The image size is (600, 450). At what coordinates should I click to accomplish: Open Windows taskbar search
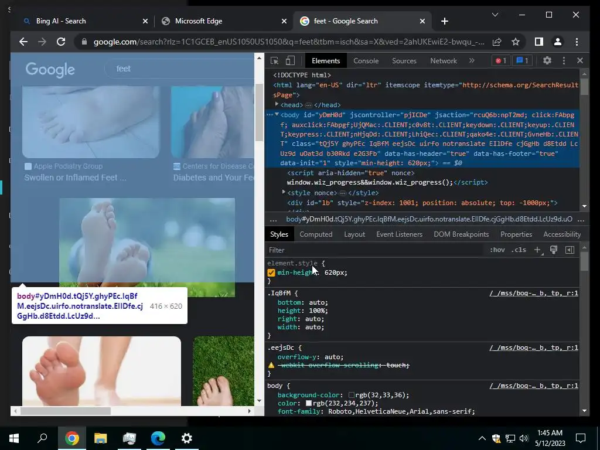[x=42, y=438]
